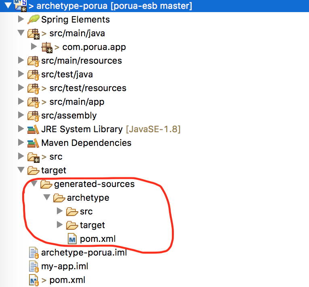Click the com.porua.app package icon

47,47
